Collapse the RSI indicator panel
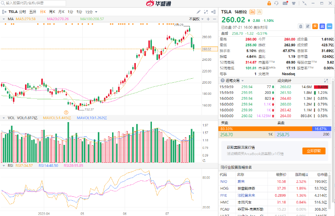 [x=4, y=165]
